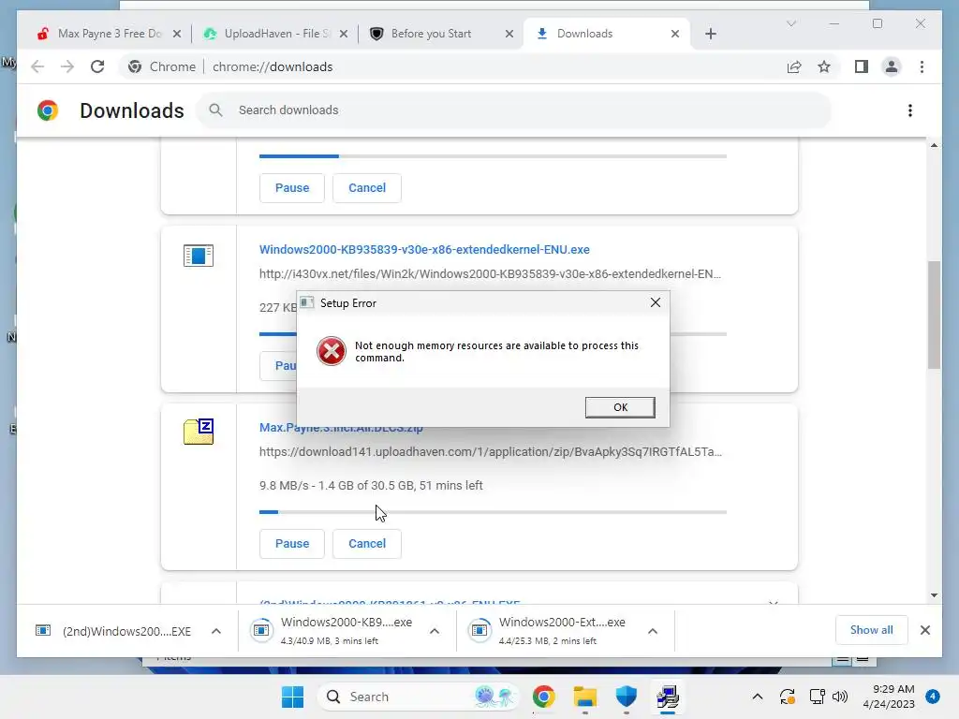This screenshot has height=719, width=959.
Task: Pause the topmost download
Action: tap(292, 187)
